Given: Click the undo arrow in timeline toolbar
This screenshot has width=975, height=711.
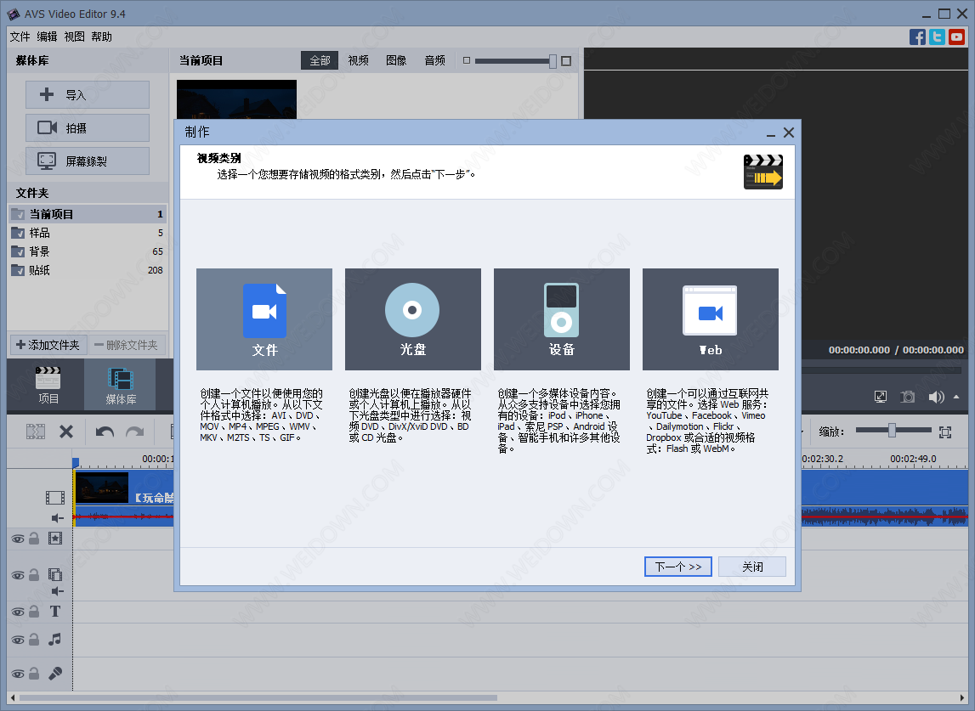Looking at the screenshot, I should pos(105,432).
